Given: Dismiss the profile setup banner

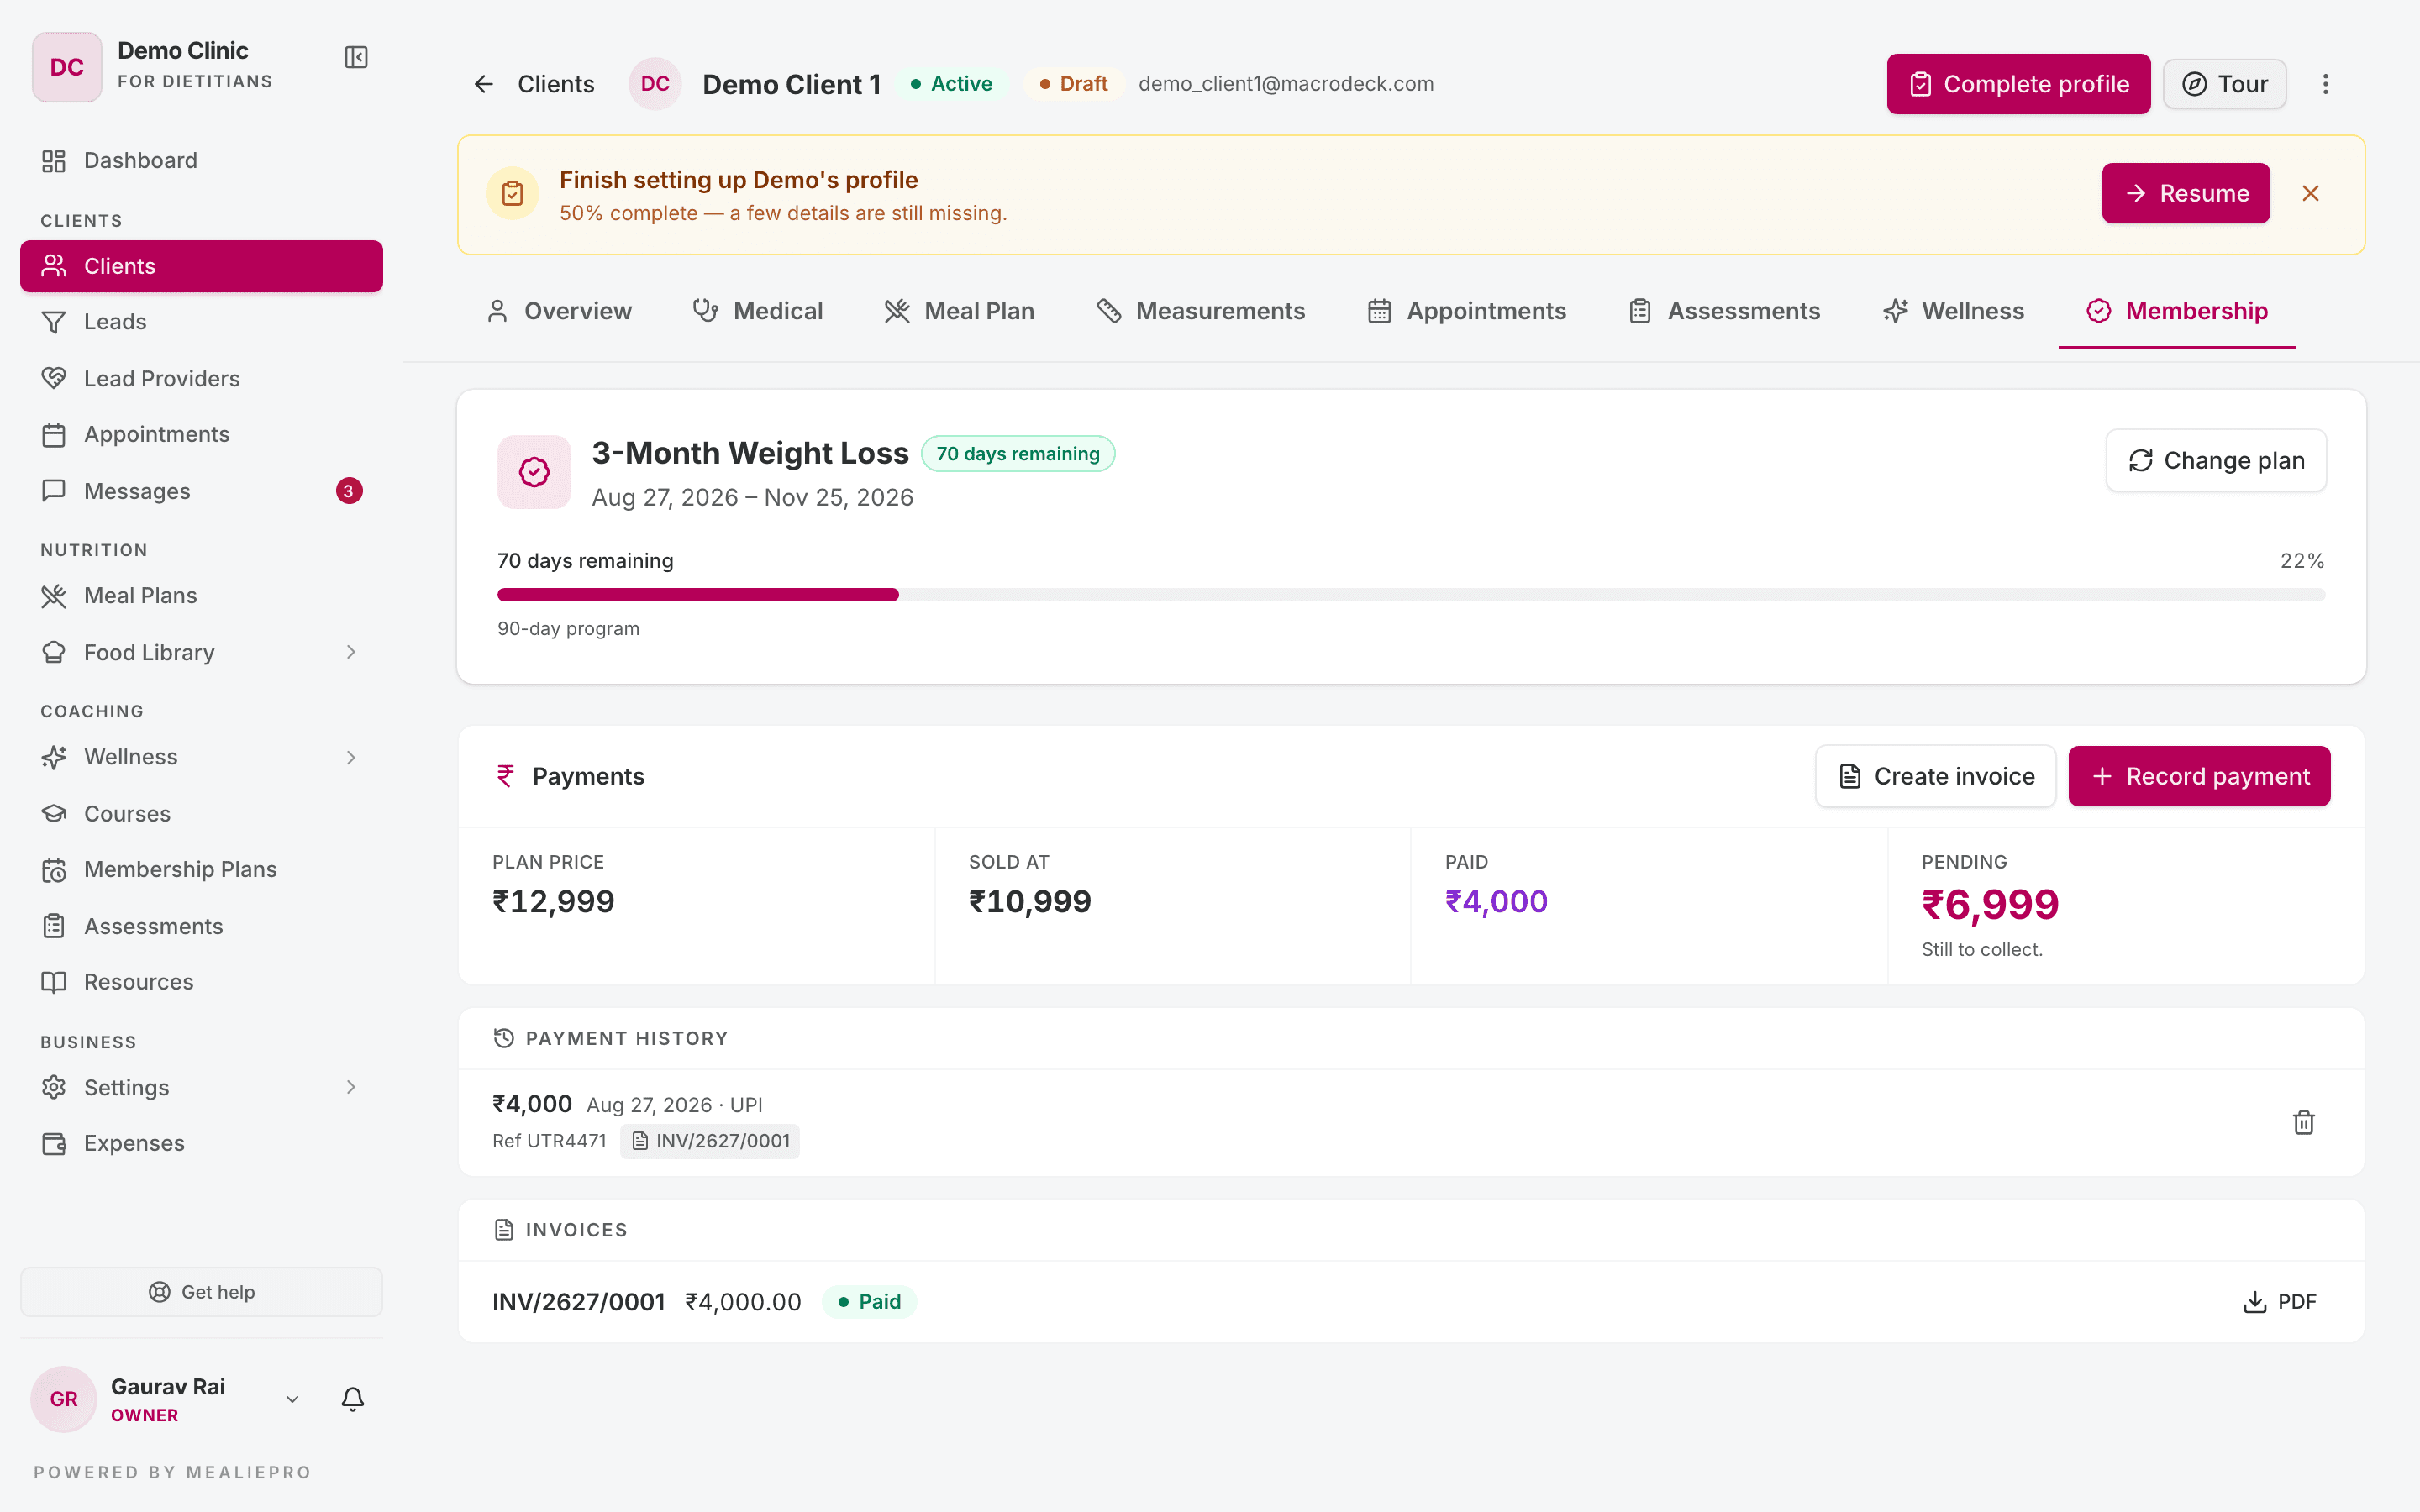Looking at the screenshot, I should coord(2310,193).
